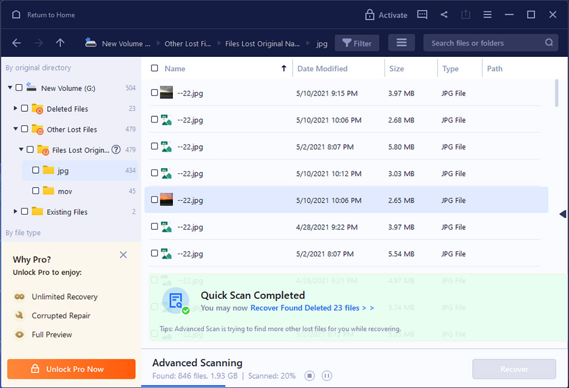
Task: Click the share icon in title bar
Action: pos(444,14)
